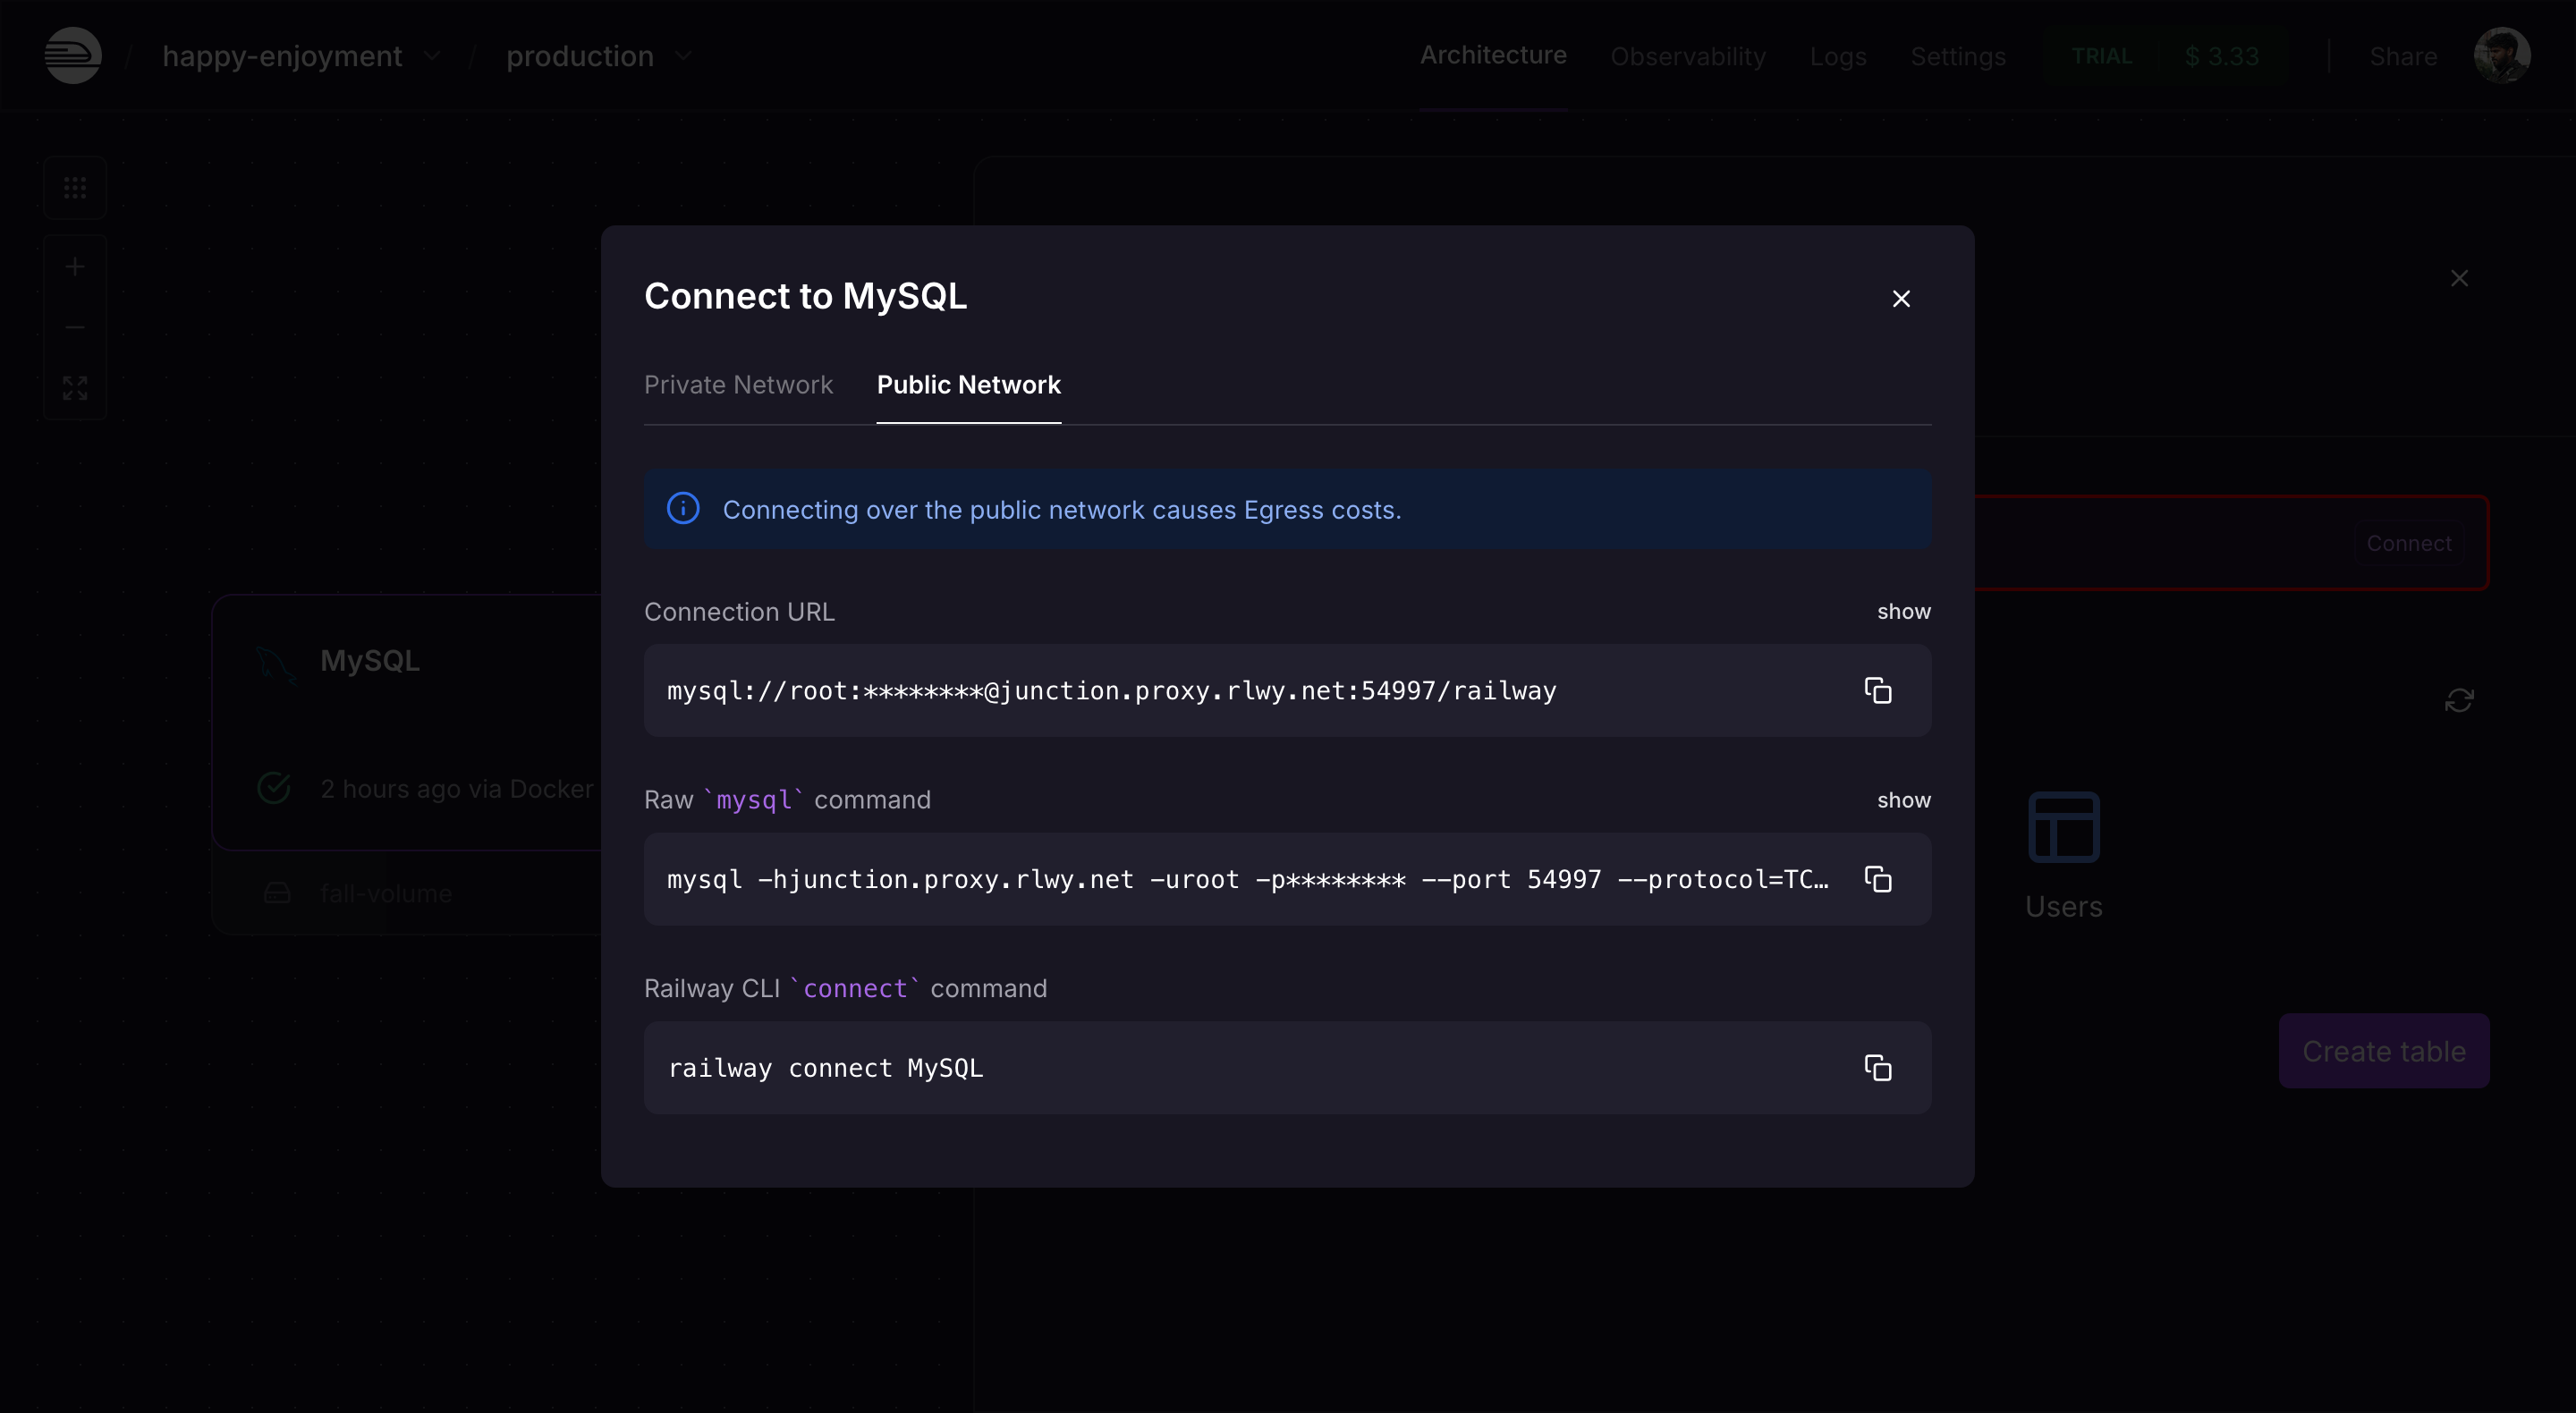Go to the Architecture tab
The width and height of the screenshot is (2576, 1413).
point(1493,55)
